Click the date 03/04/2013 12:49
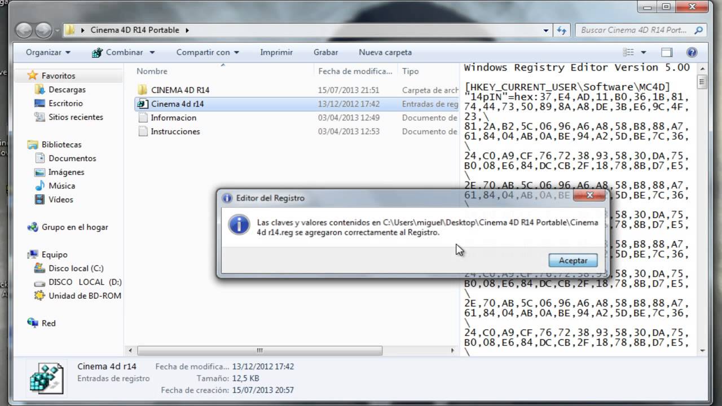The image size is (722, 406). click(x=349, y=117)
